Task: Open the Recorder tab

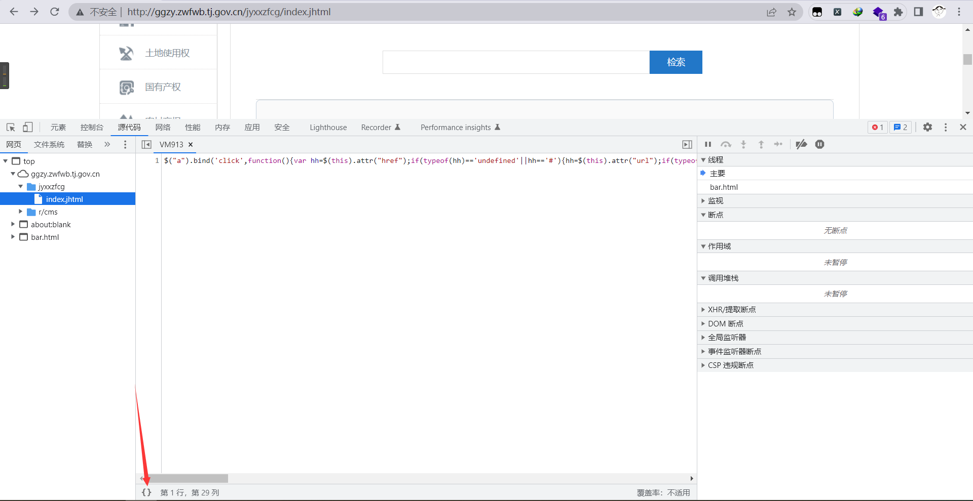Action: tap(381, 128)
